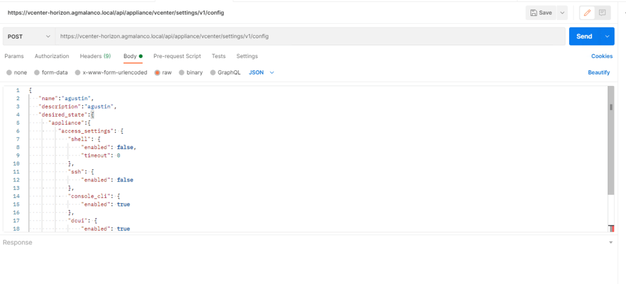Image resolution: width=626 pixels, height=284 pixels.
Task: Click the Beautify link
Action: click(598, 72)
